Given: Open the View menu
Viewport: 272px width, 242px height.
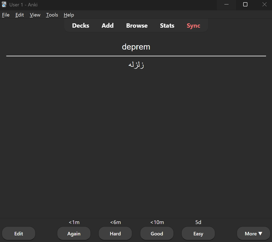Looking at the screenshot, I should [x=35, y=15].
